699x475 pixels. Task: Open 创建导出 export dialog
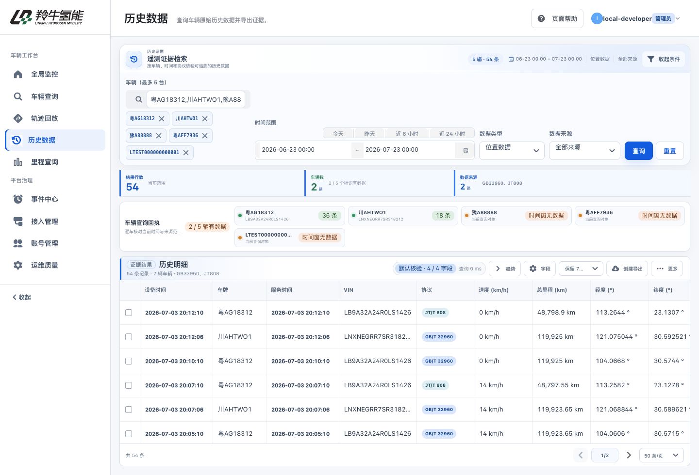(x=627, y=269)
